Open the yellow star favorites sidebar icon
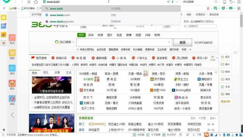Image resolution: width=243 pixels, height=137 pixels. coord(3,18)
